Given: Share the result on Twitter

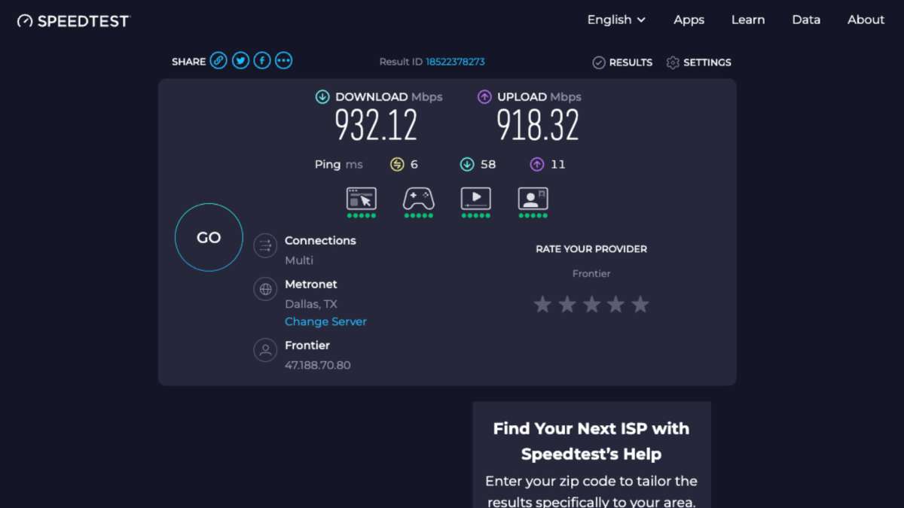Looking at the screenshot, I should click(240, 60).
